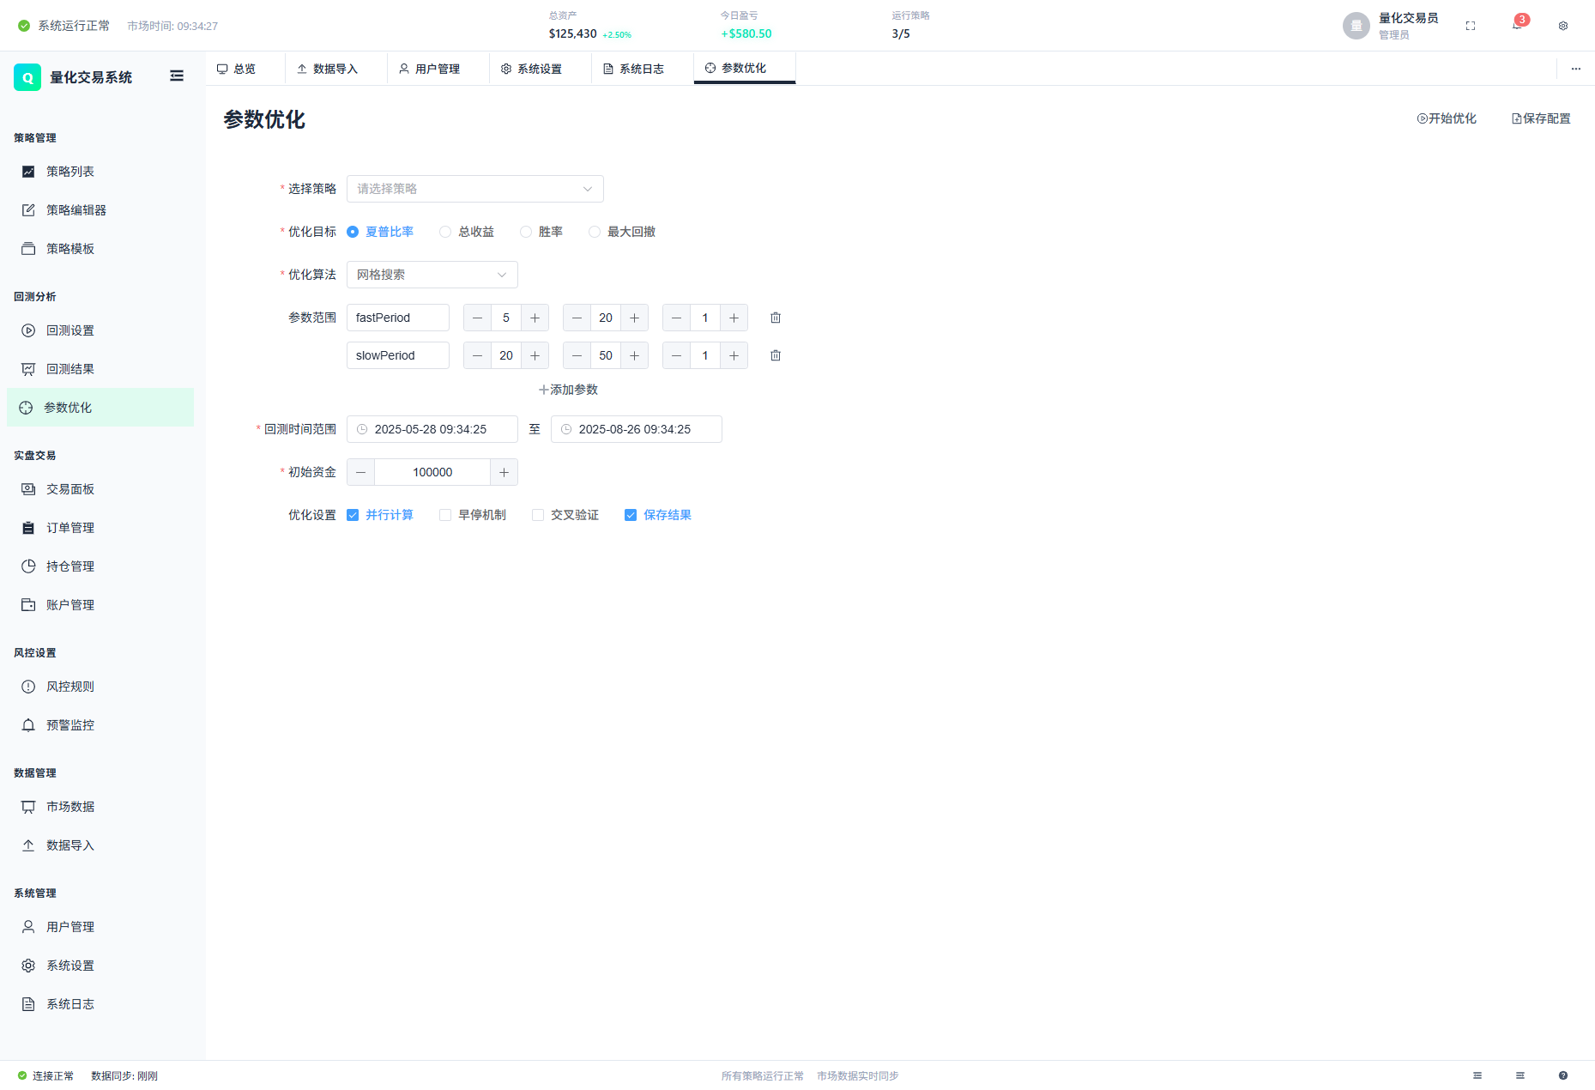Open the 优化算法 网格搜索 dropdown
The width and height of the screenshot is (1595, 1090).
coord(432,275)
